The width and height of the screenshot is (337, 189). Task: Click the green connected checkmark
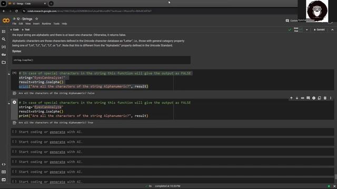tap(290, 30)
